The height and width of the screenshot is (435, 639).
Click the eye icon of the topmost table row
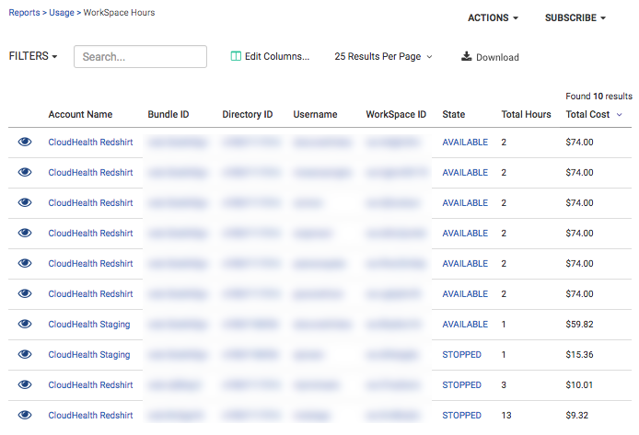[25, 142]
